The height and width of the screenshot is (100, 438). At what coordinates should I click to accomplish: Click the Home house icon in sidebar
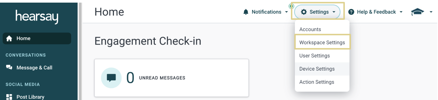[9, 39]
